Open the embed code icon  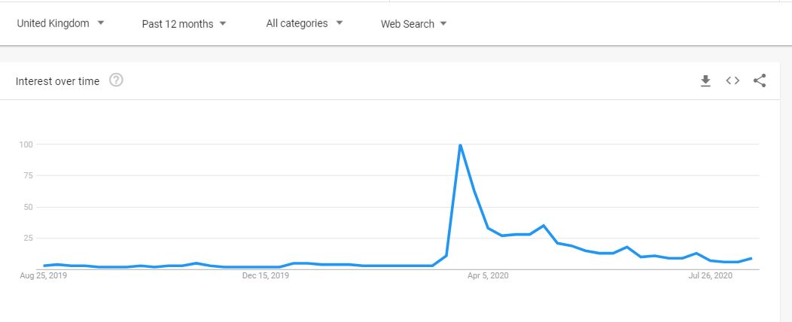(x=733, y=80)
